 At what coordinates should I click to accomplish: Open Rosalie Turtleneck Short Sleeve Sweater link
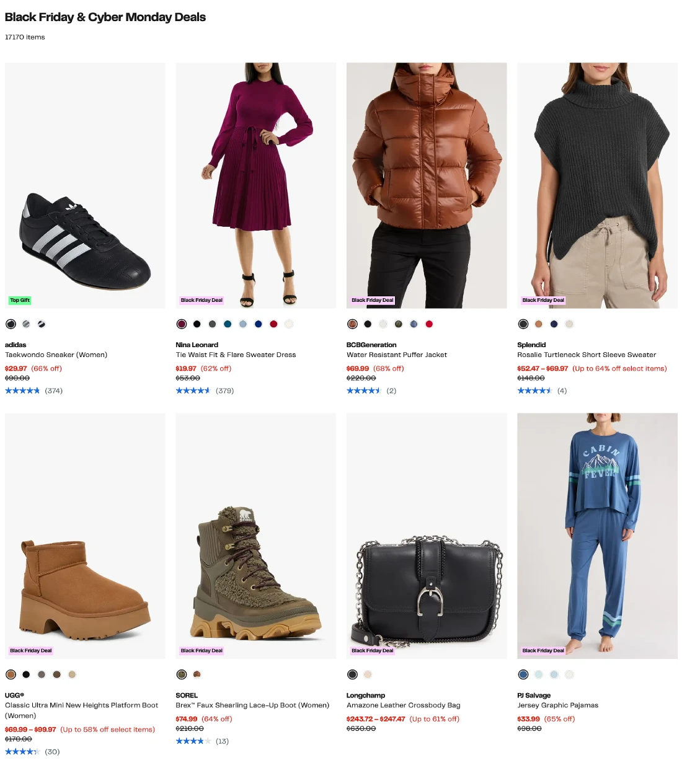click(x=587, y=355)
